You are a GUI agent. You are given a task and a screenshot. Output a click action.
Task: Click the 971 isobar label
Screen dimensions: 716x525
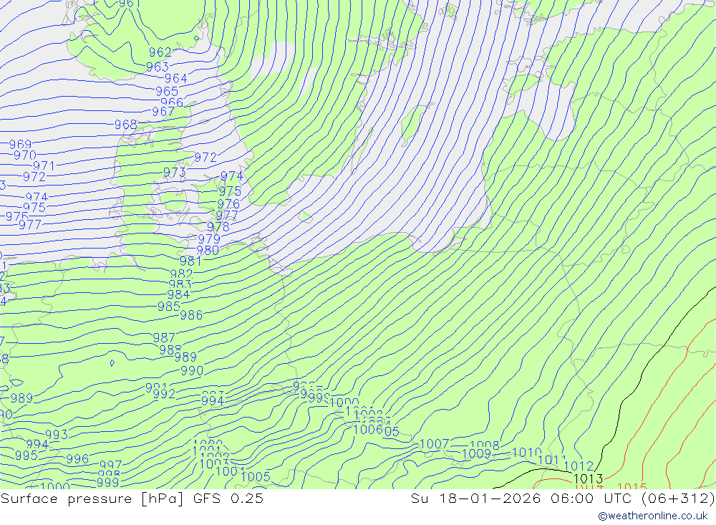tap(44, 166)
